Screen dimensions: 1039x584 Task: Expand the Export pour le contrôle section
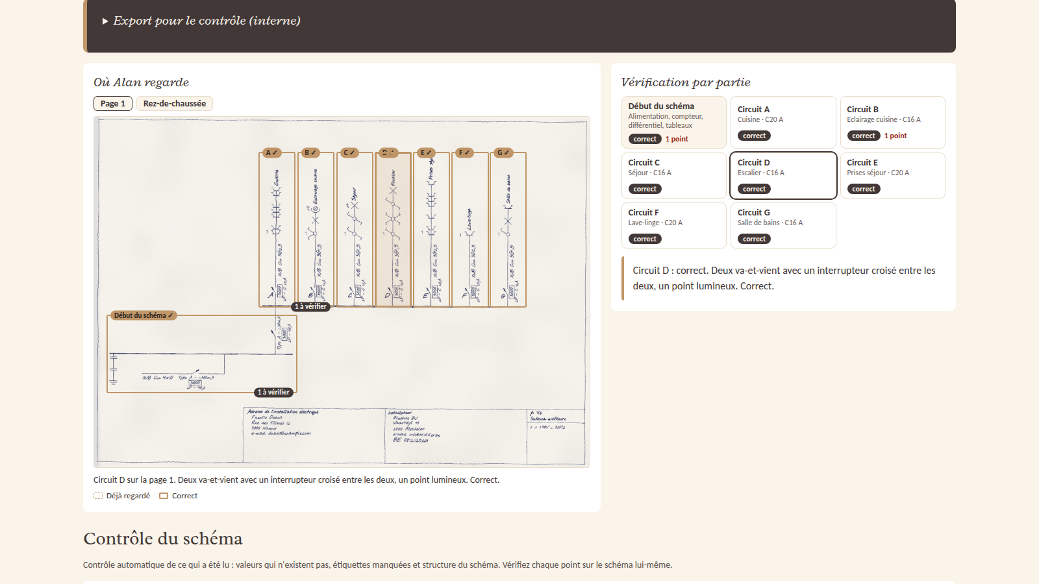[201, 21]
